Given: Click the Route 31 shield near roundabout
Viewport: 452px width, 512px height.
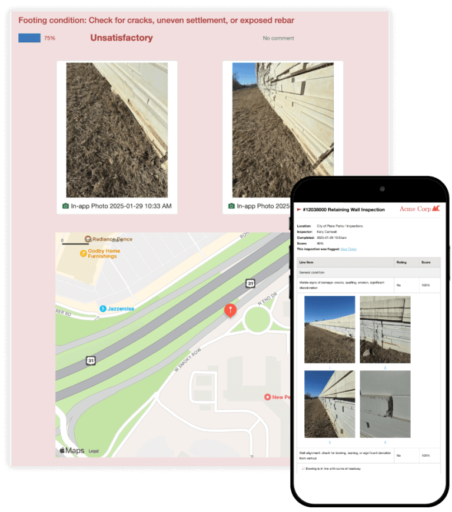Looking at the screenshot, I should point(250,283).
